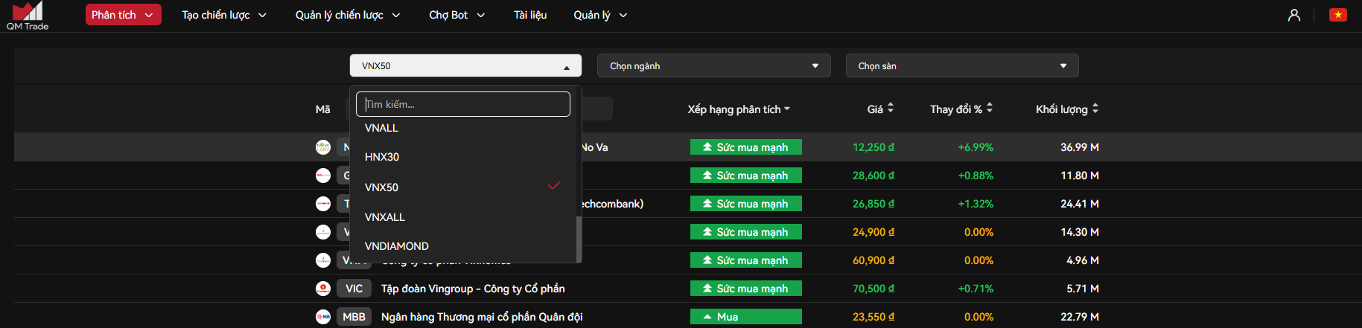Click the Tìm kiếm search field
The height and width of the screenshot is (328, 1362).
point(463,104)
